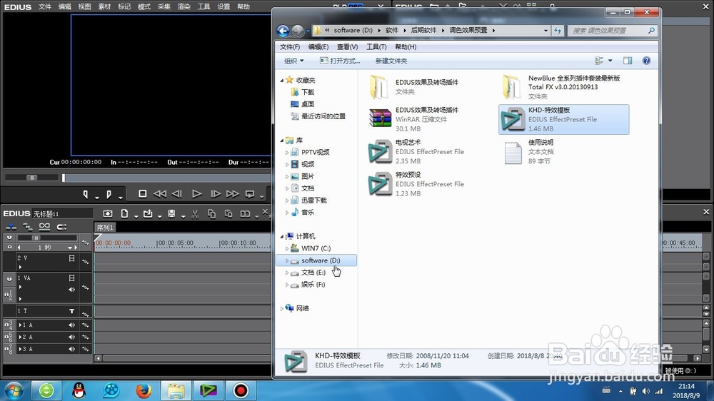
Task: Open the view options dropdown in Explorer
Action: (610, 61)
